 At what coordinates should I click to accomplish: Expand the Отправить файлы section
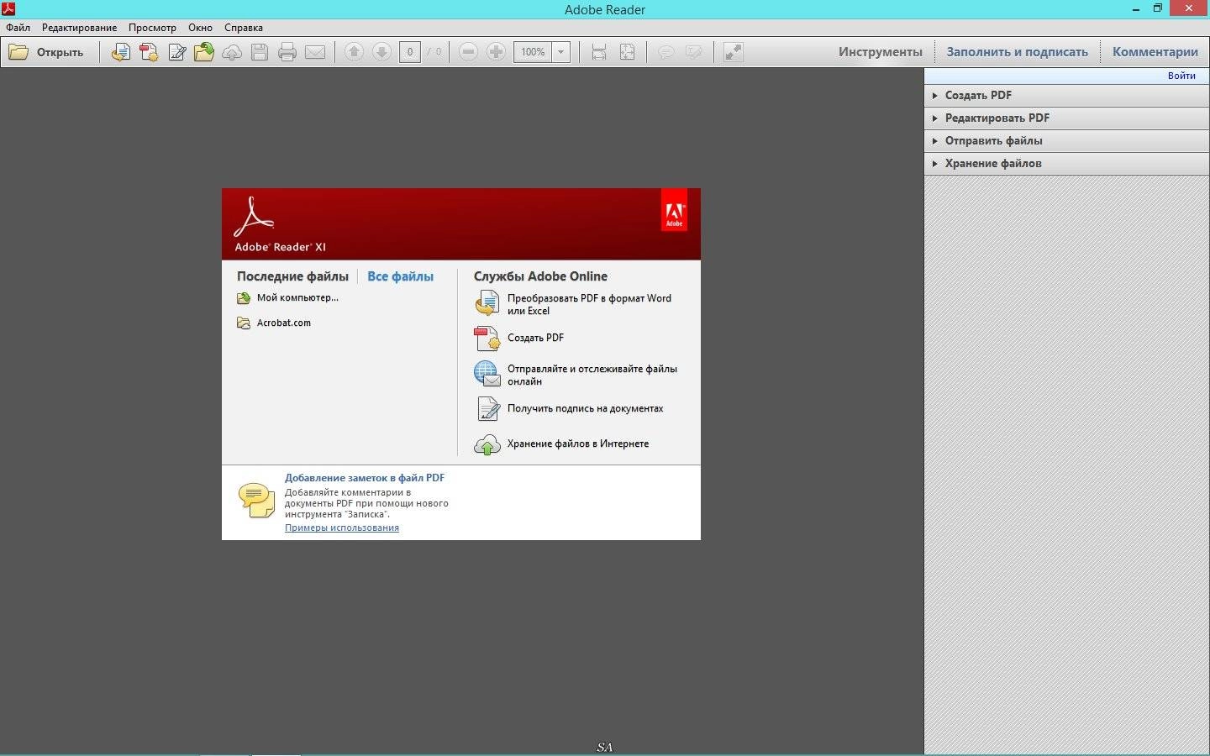click(x=1066, y=140)
